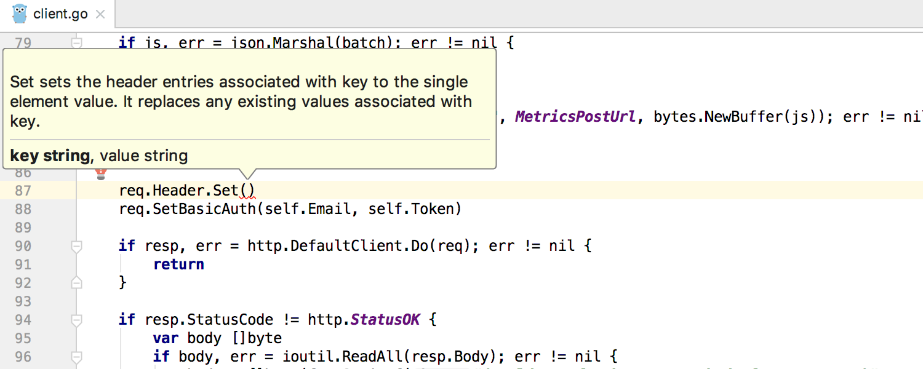This screenshot has width=923, height=369.
Task: Click SetBasicAuth method call on line 88
Action: pyautogui.click(x=204, y=209)
